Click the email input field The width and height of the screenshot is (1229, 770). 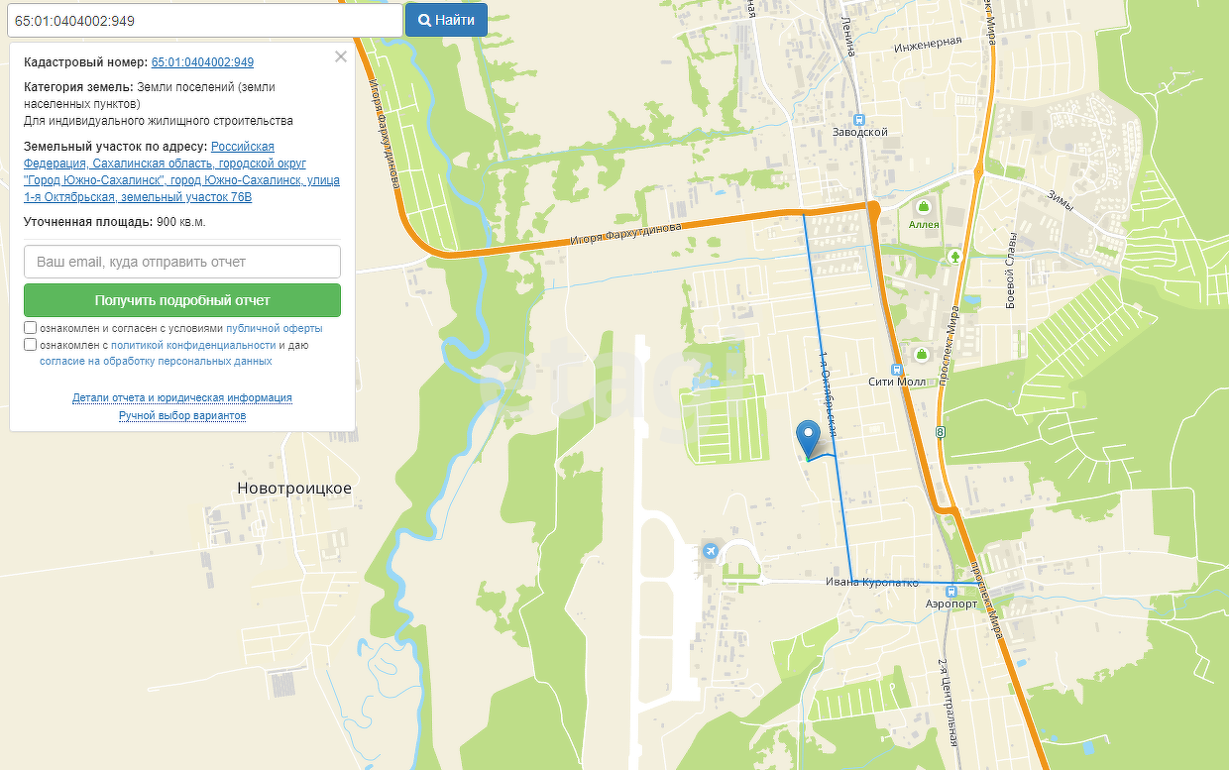point(182,262)
